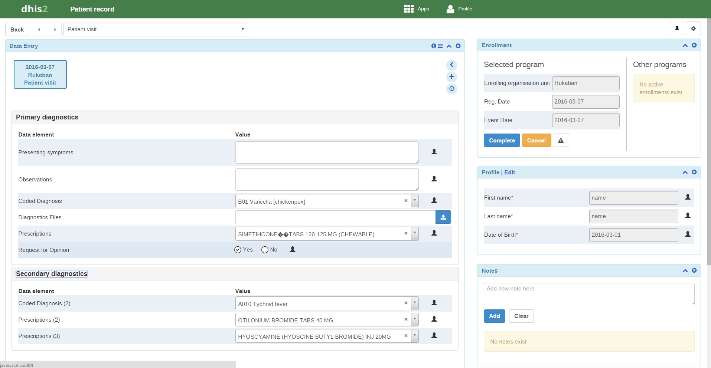The height and width of the screenshot is (368, 711).
Task: Click the Edit link in Profile panel
Action: (509, 172)
